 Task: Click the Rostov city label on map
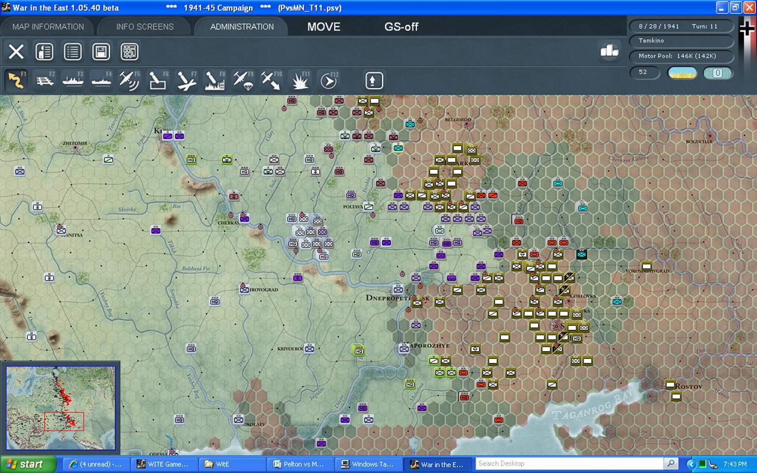pyautogui.click(x=688, y=386)
